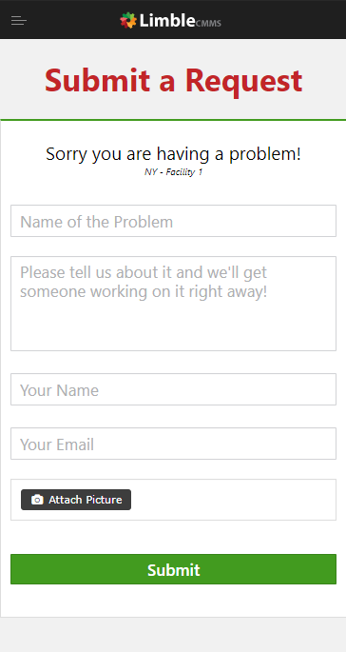Click the Attach Picture button label
Screen dimensions: 346x652
click(x=86, y=500)
